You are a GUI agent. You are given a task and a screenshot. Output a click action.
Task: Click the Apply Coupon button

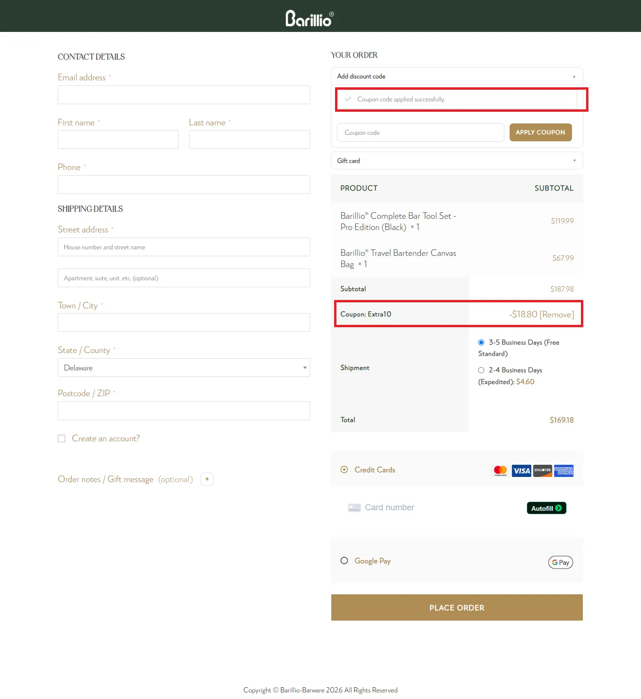tap(541, 132)
